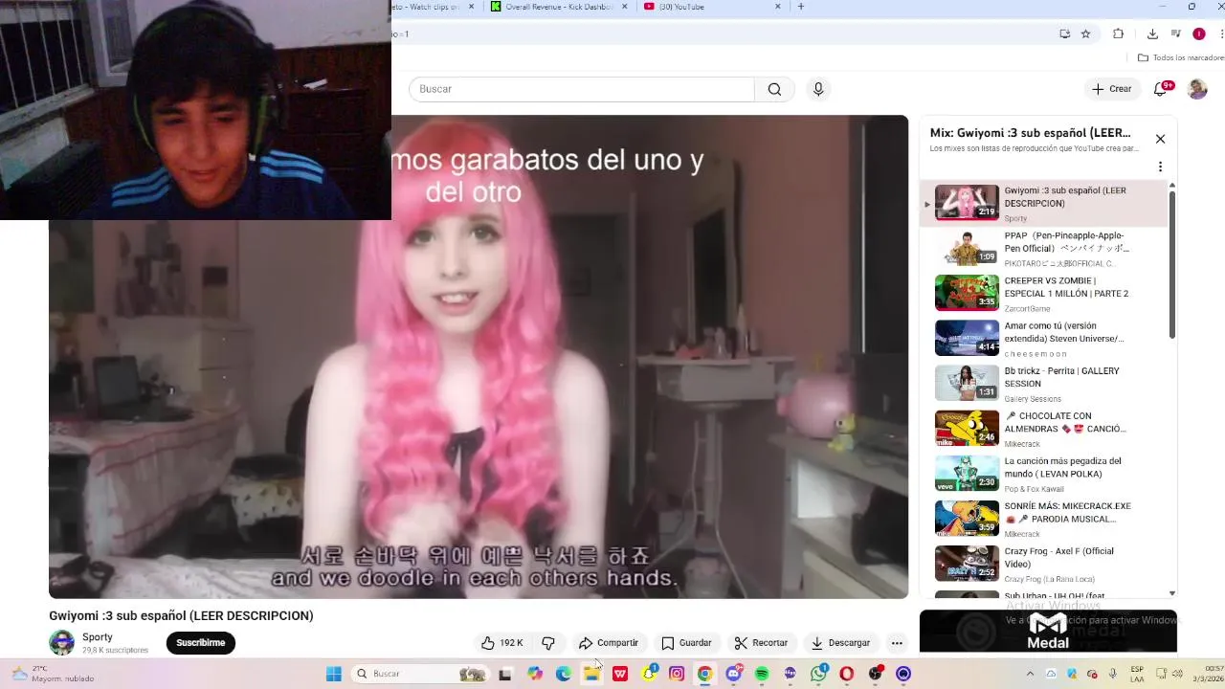Image resolution: width=1225 pixels, height=689 pixels.
Task: Open Chrome downloads icon
Action: click(x=1152, y=33)
